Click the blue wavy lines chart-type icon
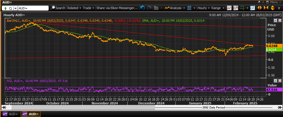The width and height of the screenshot is (283, 117). coord(189,8)
